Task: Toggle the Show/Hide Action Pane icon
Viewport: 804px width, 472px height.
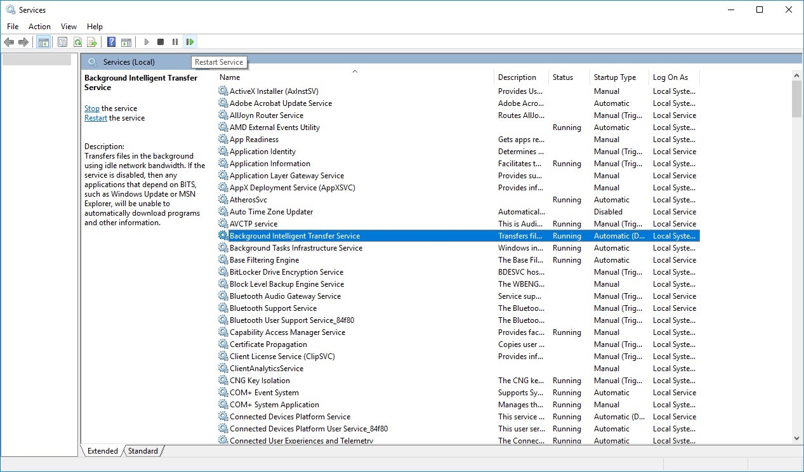Action: tap(126, 42)
